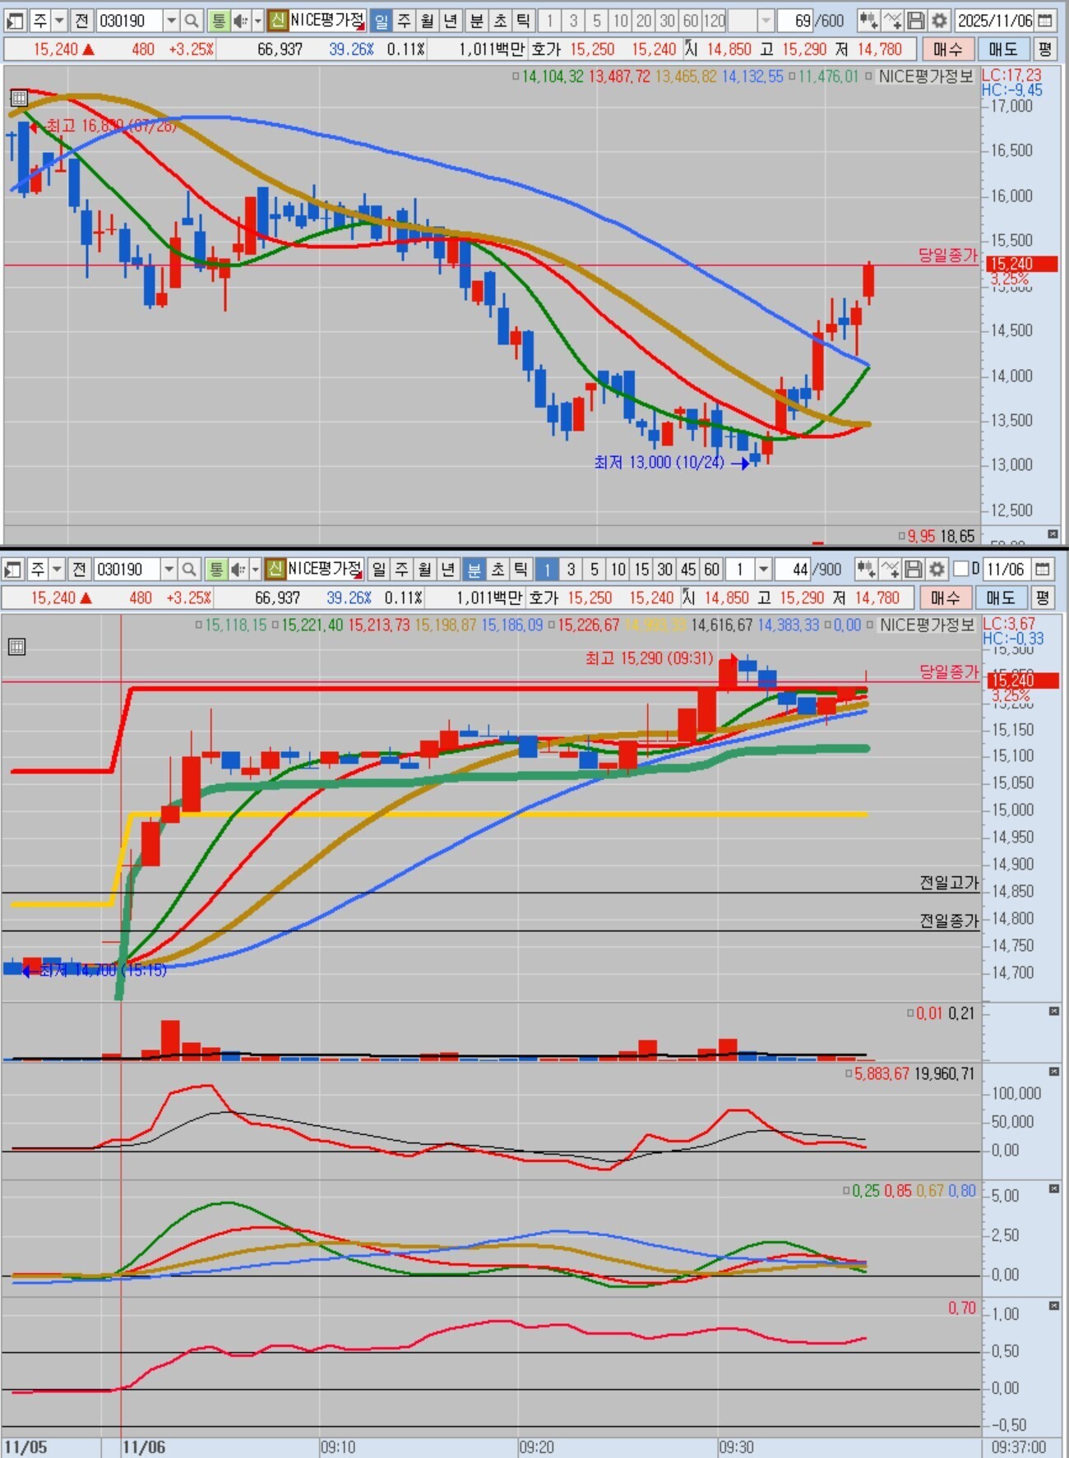The width and height of the screenshot is (1069, 1458).
Task: Open the 주 type dropdown arrow in top chart
Action: 59,21
